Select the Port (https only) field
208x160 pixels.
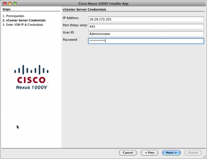[x=146, y=26]
